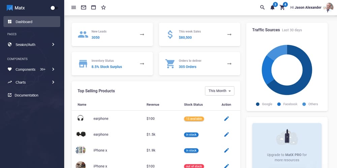Open the notifications bell icon
This screenshot has width=337, height=168.
272,8
